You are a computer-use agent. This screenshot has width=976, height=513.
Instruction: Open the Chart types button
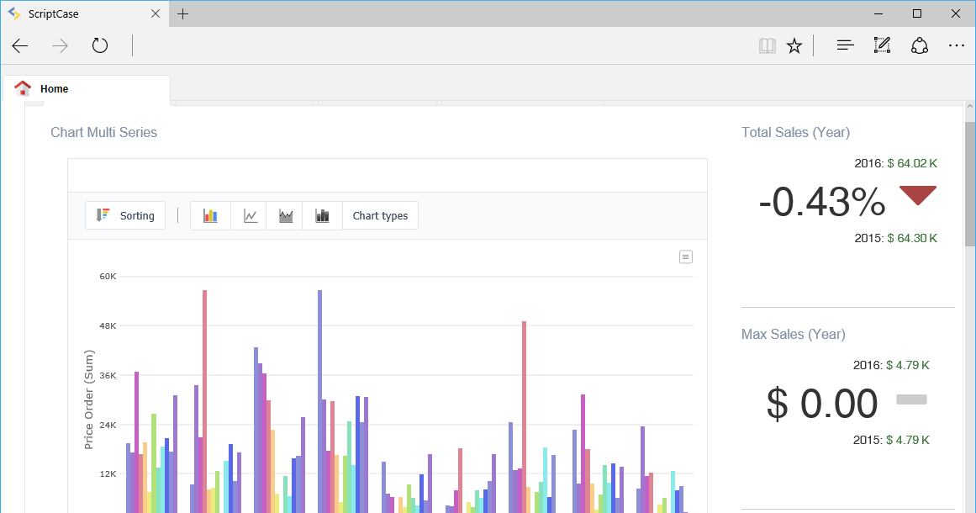click(380, 216)
